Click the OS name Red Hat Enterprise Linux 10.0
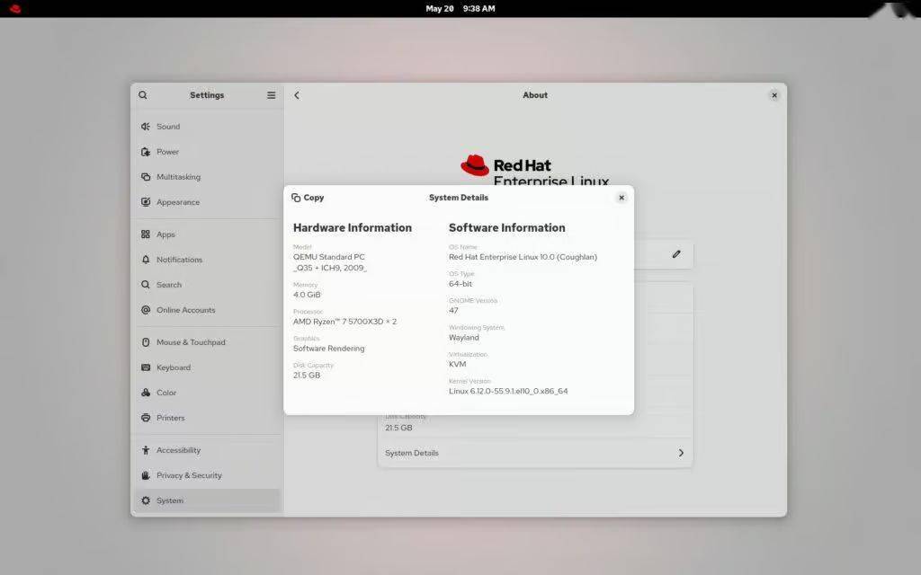This screenshot has width=921, height=575. pyautogui.click(x=523, y=257)
